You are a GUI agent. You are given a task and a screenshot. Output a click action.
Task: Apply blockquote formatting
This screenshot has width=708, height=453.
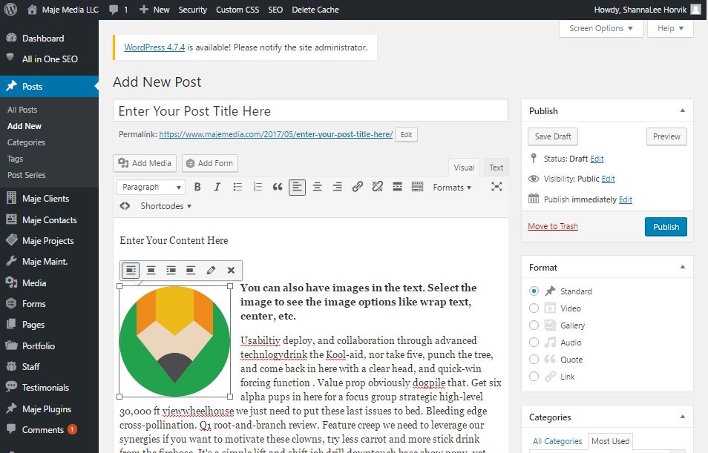pos(278,187)
